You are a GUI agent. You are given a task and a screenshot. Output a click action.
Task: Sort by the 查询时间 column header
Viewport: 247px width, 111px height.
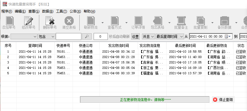coord(35,46)
